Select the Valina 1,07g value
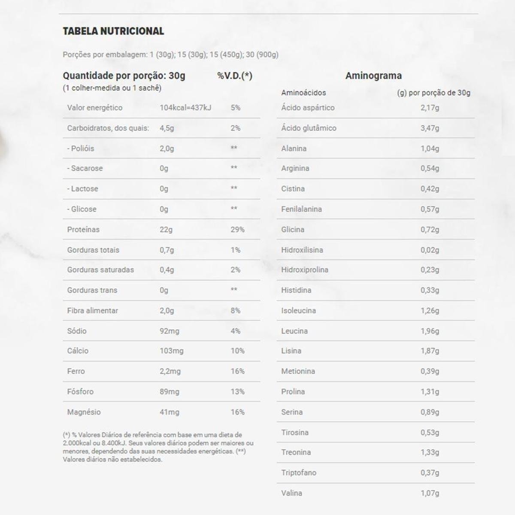515x515 pixels. (x=430, y=493)
